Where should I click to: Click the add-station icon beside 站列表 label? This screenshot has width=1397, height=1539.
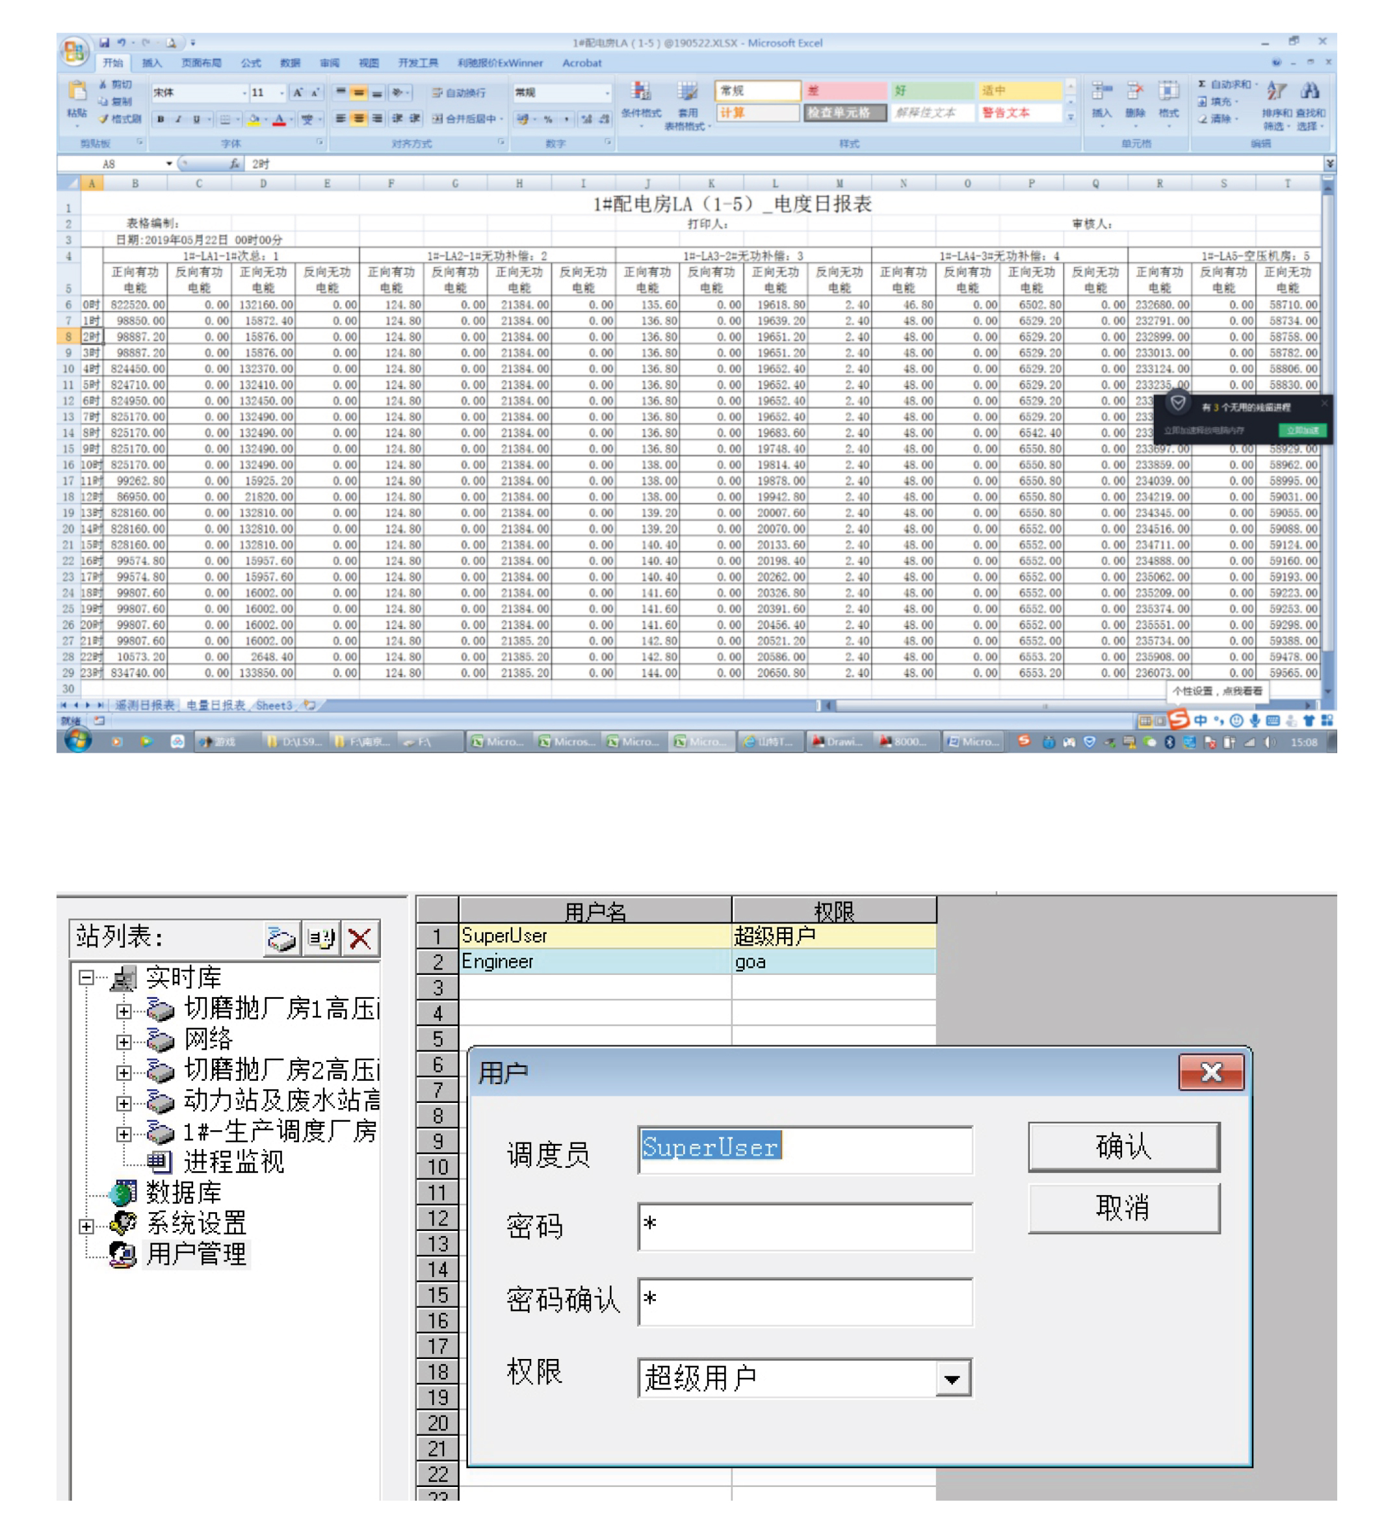[281, 940]
